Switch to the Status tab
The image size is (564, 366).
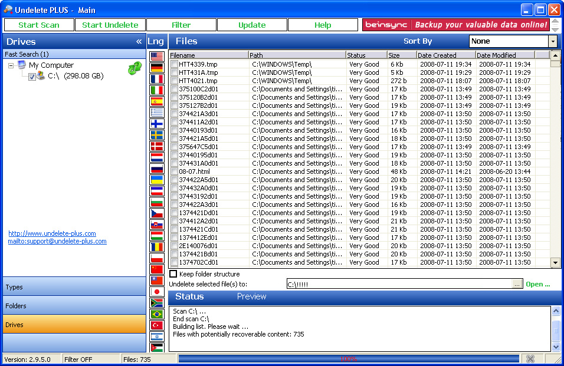tap(189, 296)
